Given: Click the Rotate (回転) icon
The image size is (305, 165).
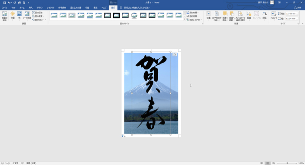Looking at the screenshot, I should tap(264, 16).
